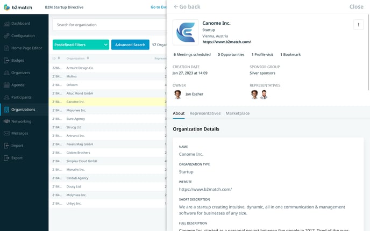Click the 1 Bookmark stat

[x=290, y=55]
